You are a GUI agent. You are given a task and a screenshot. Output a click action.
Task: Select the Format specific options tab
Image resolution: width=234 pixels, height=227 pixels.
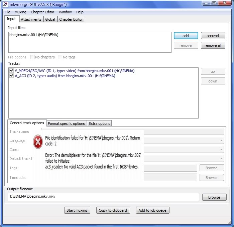[66, 124]
